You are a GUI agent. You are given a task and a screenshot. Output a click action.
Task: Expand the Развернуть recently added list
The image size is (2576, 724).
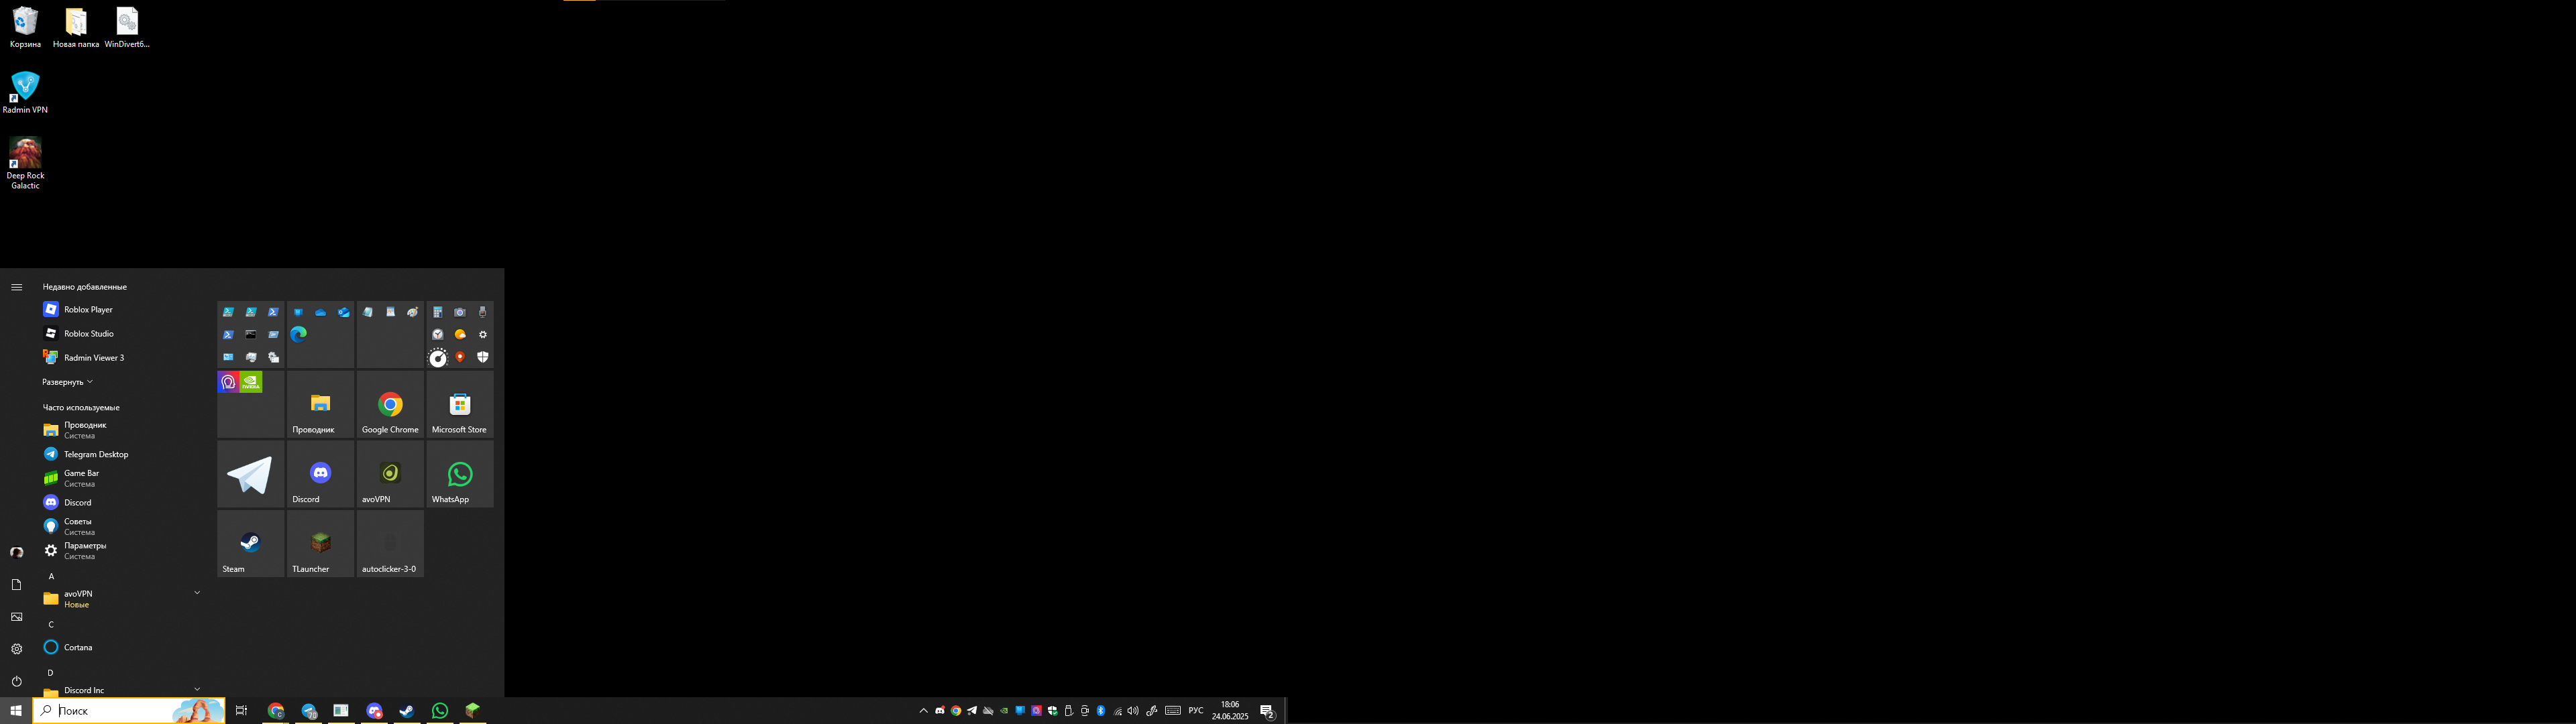(67, 382)
